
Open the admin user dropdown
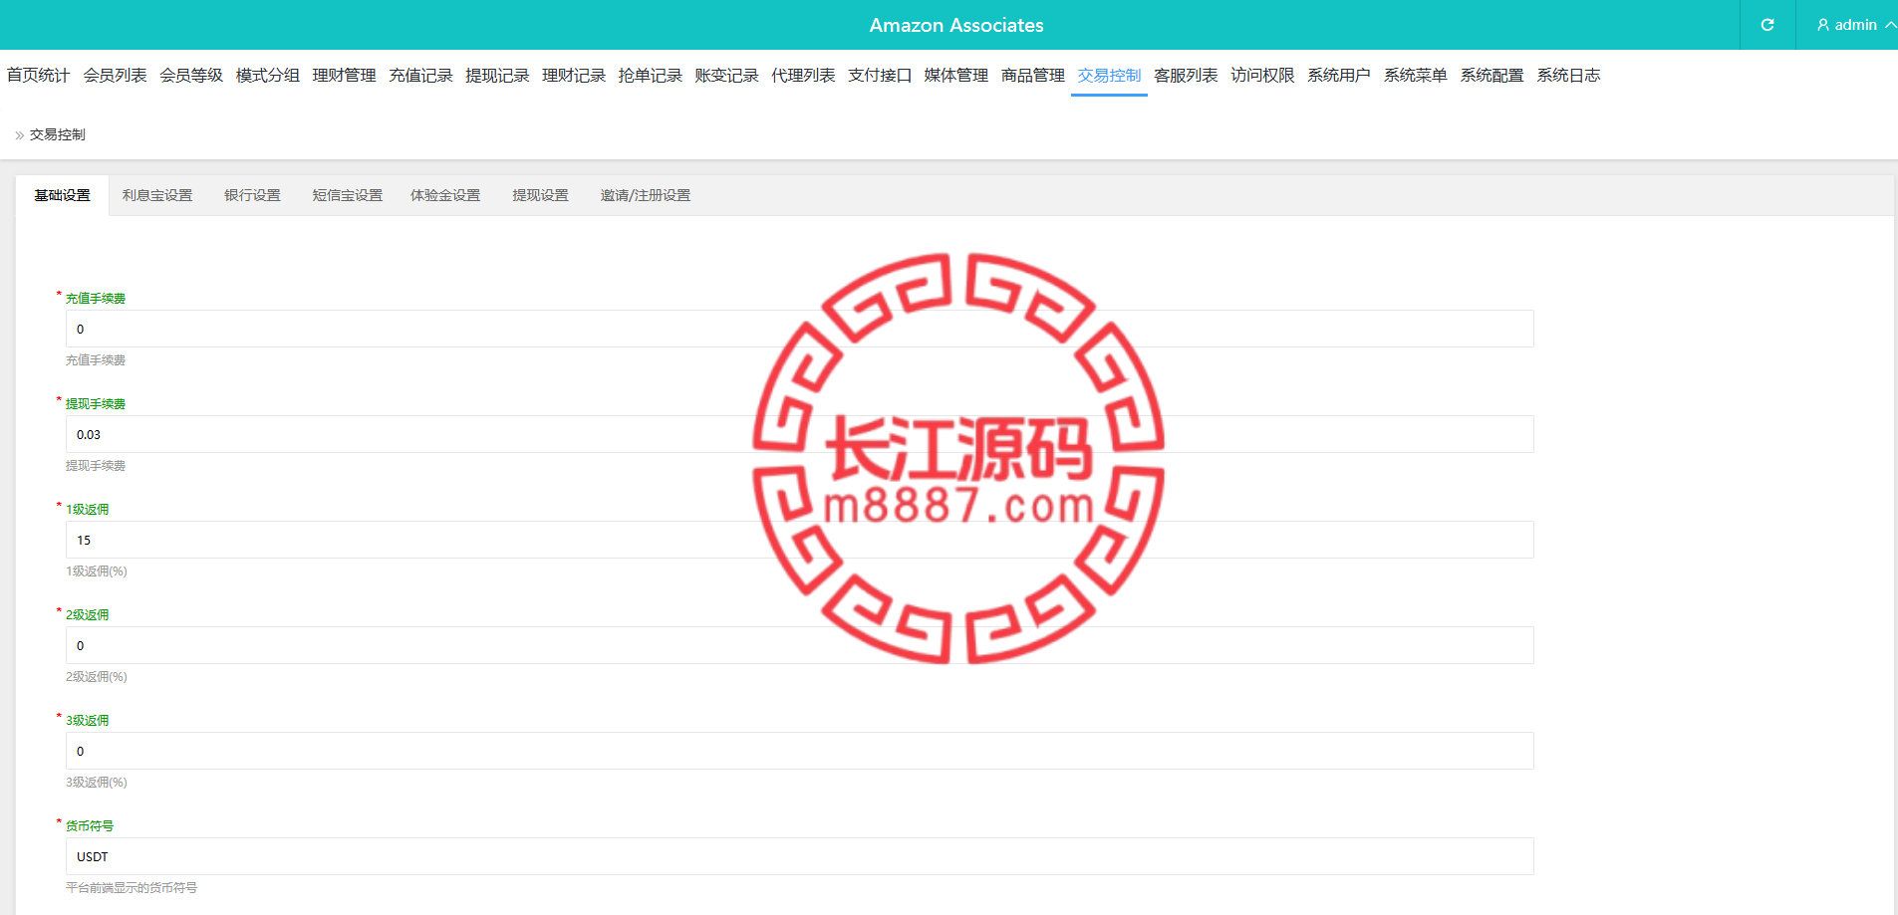pos(1855,25)
